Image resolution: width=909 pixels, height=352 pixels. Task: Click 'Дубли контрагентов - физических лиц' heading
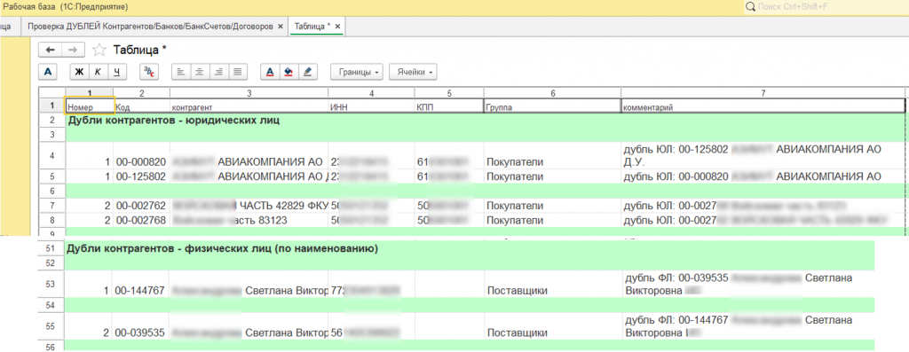pyautogui.click(x=222, y=249)
